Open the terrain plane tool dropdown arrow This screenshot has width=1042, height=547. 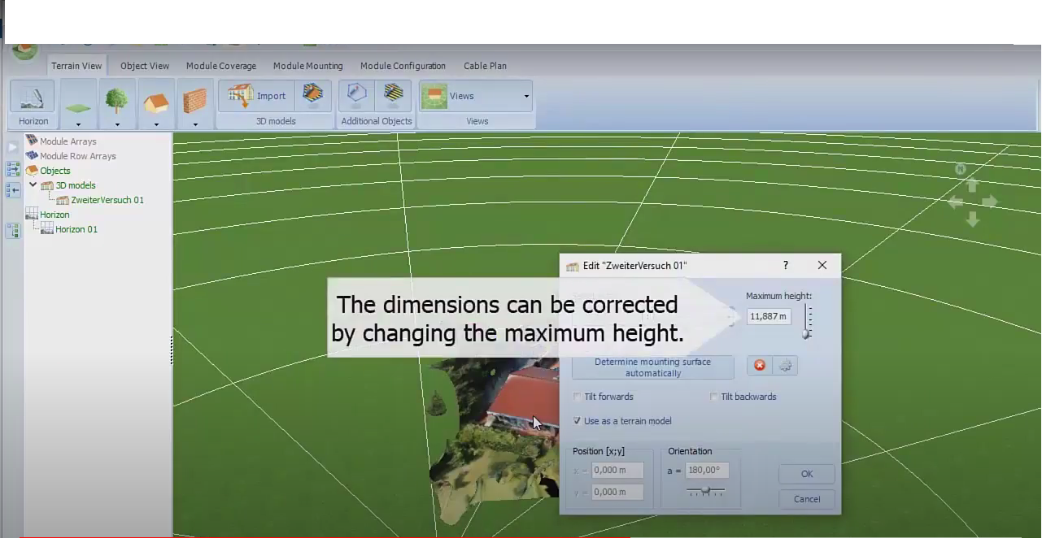tap(78, 124)
